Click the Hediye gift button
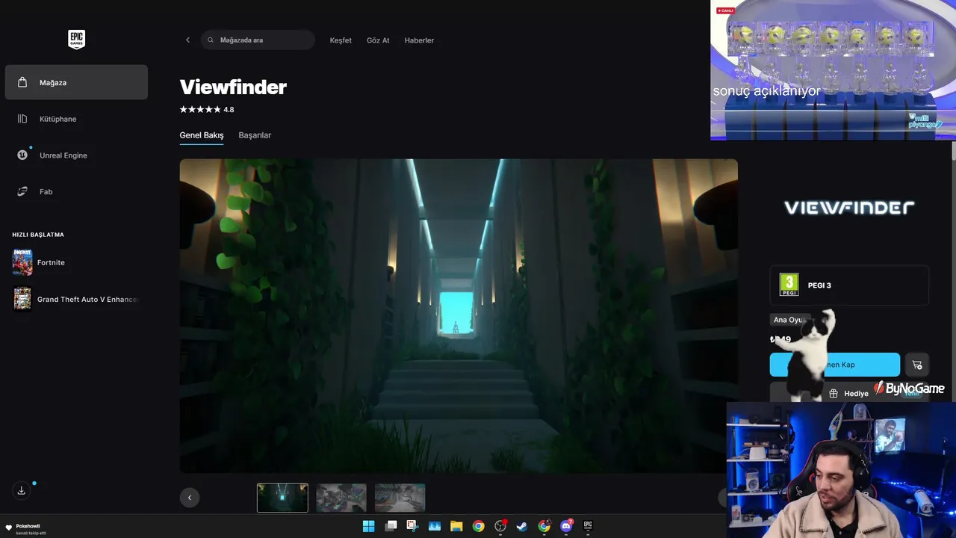Image resolution: width=956 pixels, height=538 pixels. click(849, 393)
